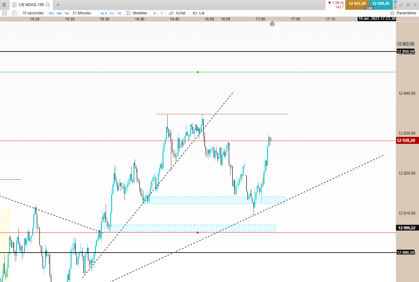Image resolution: width=419 pixels, height=282 pixels.
Task: Click the 12 940,00 price axis label
Action: pos(407,93)
